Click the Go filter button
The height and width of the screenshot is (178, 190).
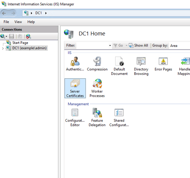pyautogui.click(x=118, y=45)
